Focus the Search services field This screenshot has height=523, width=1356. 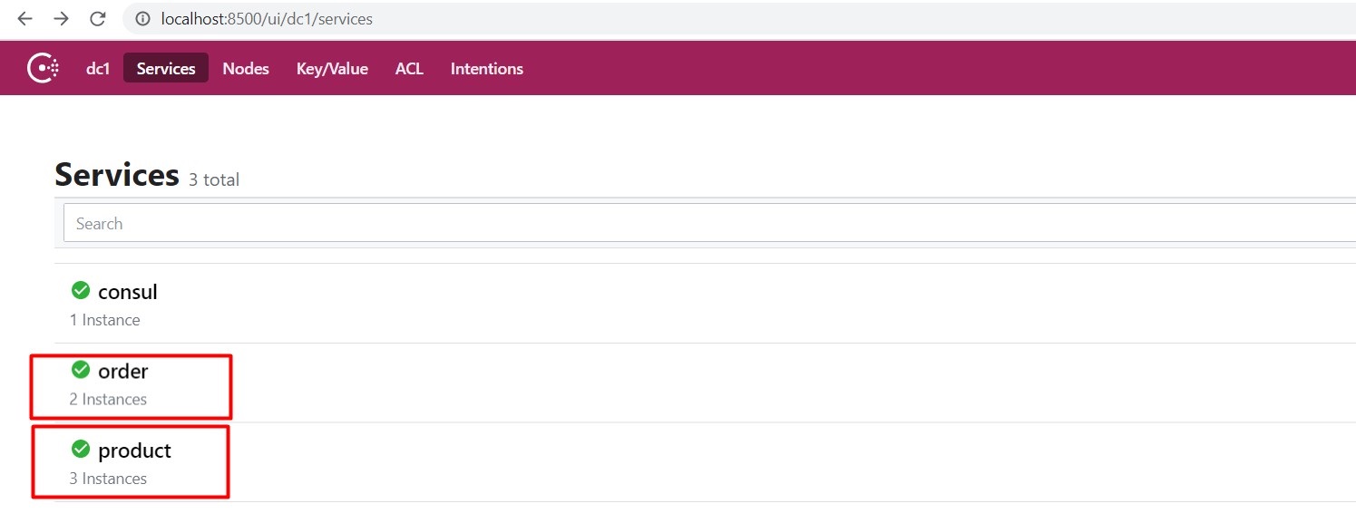[x=709, y=223]
